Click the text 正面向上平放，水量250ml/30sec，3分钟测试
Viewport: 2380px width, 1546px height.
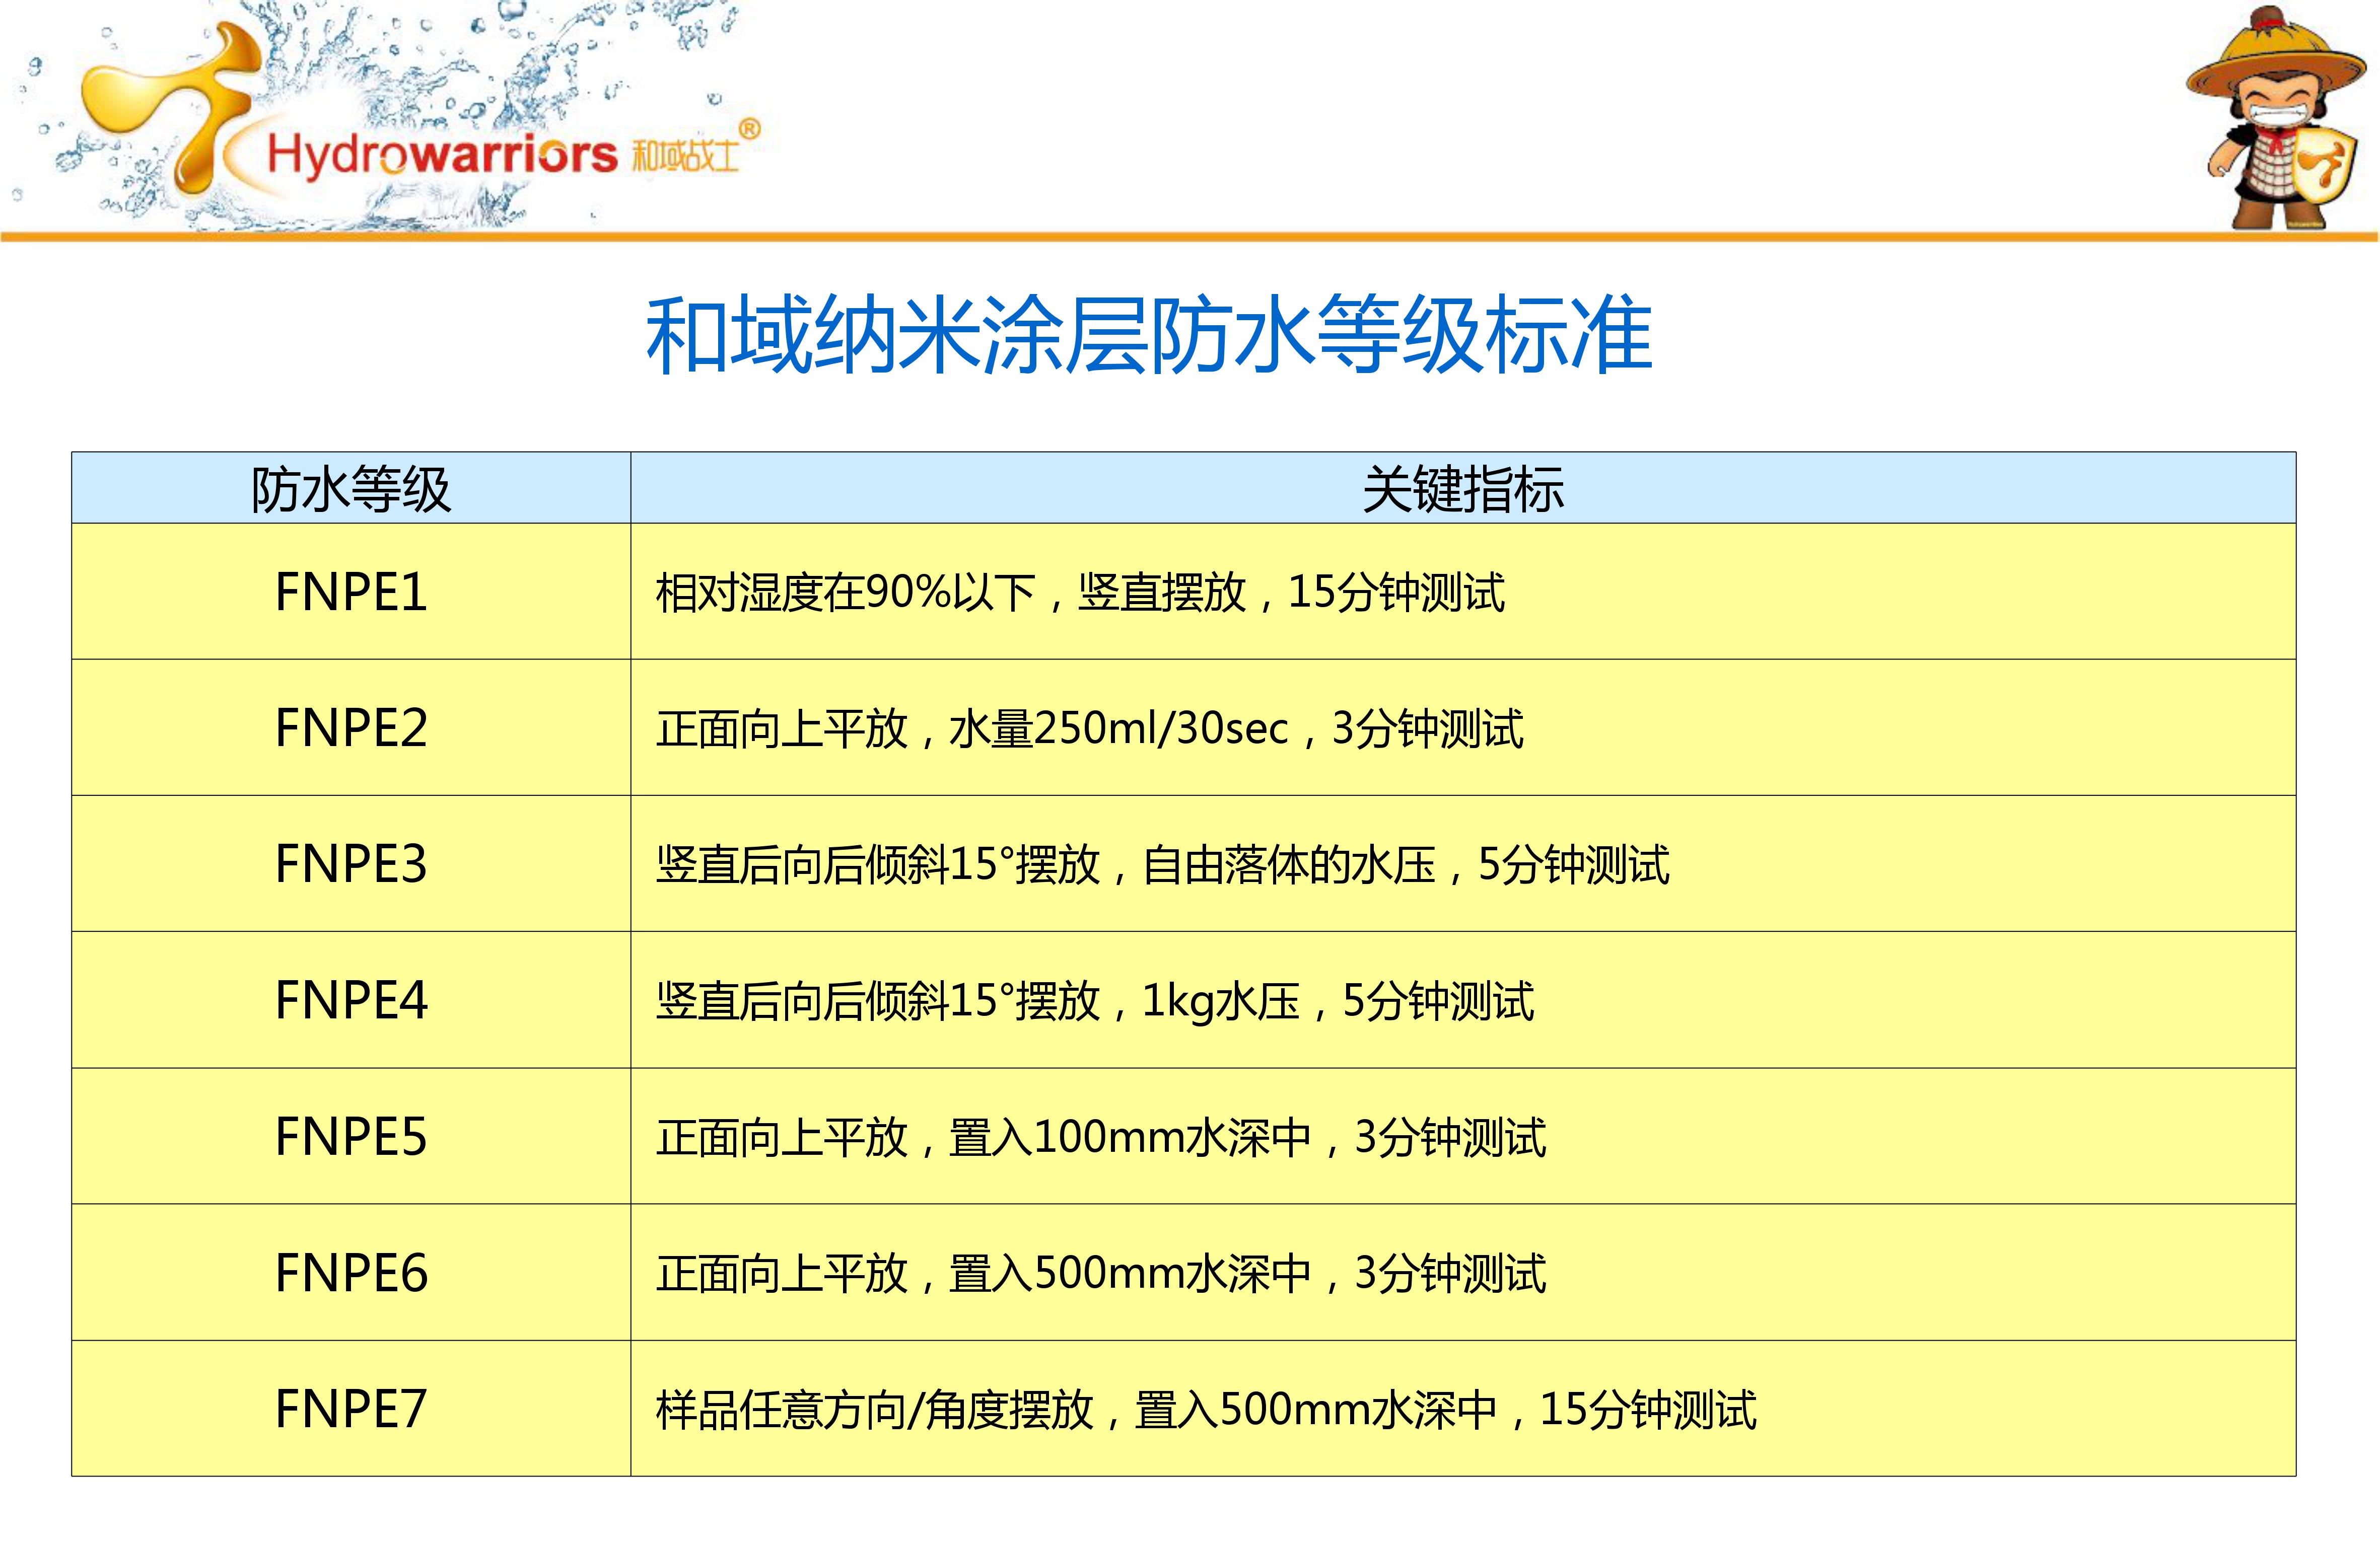pyautogui.click(x=1090, y=728)
